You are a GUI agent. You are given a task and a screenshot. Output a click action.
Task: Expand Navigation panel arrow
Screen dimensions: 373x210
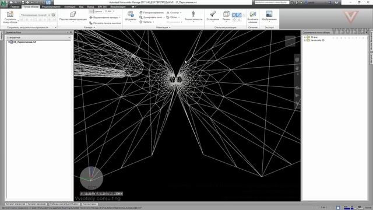coord(170,27)
